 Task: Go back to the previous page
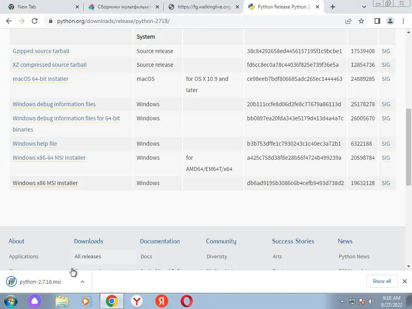click(9, 21)
